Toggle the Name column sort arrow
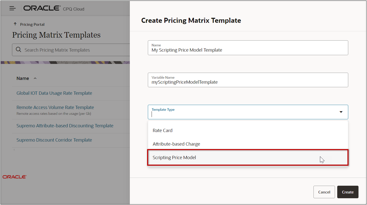The height and width of the screenshot is (205, 367). (35, 78)
